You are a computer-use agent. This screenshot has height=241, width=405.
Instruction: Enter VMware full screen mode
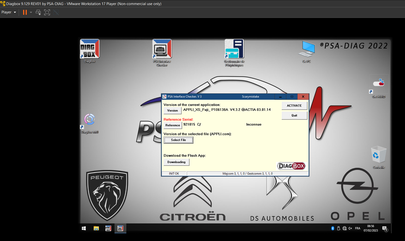(x=47, y=12)
